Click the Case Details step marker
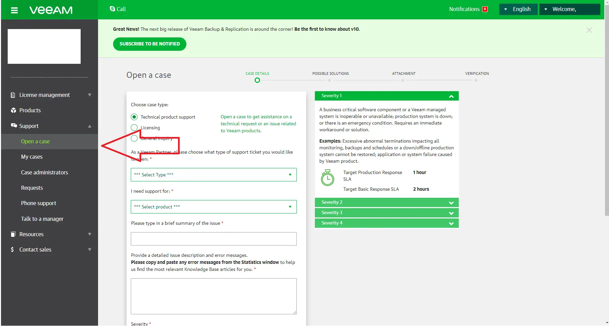The width and height of the screenshot is (609, 326). tap(257, 80)
